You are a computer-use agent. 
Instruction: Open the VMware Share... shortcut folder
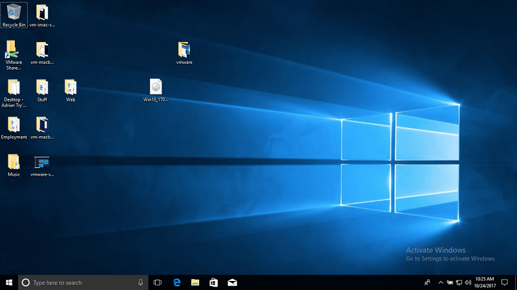coord(14,56)
